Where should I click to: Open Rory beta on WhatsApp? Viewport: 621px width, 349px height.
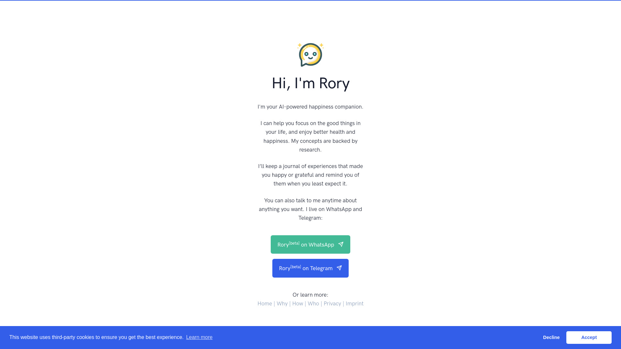coord(310,245)
